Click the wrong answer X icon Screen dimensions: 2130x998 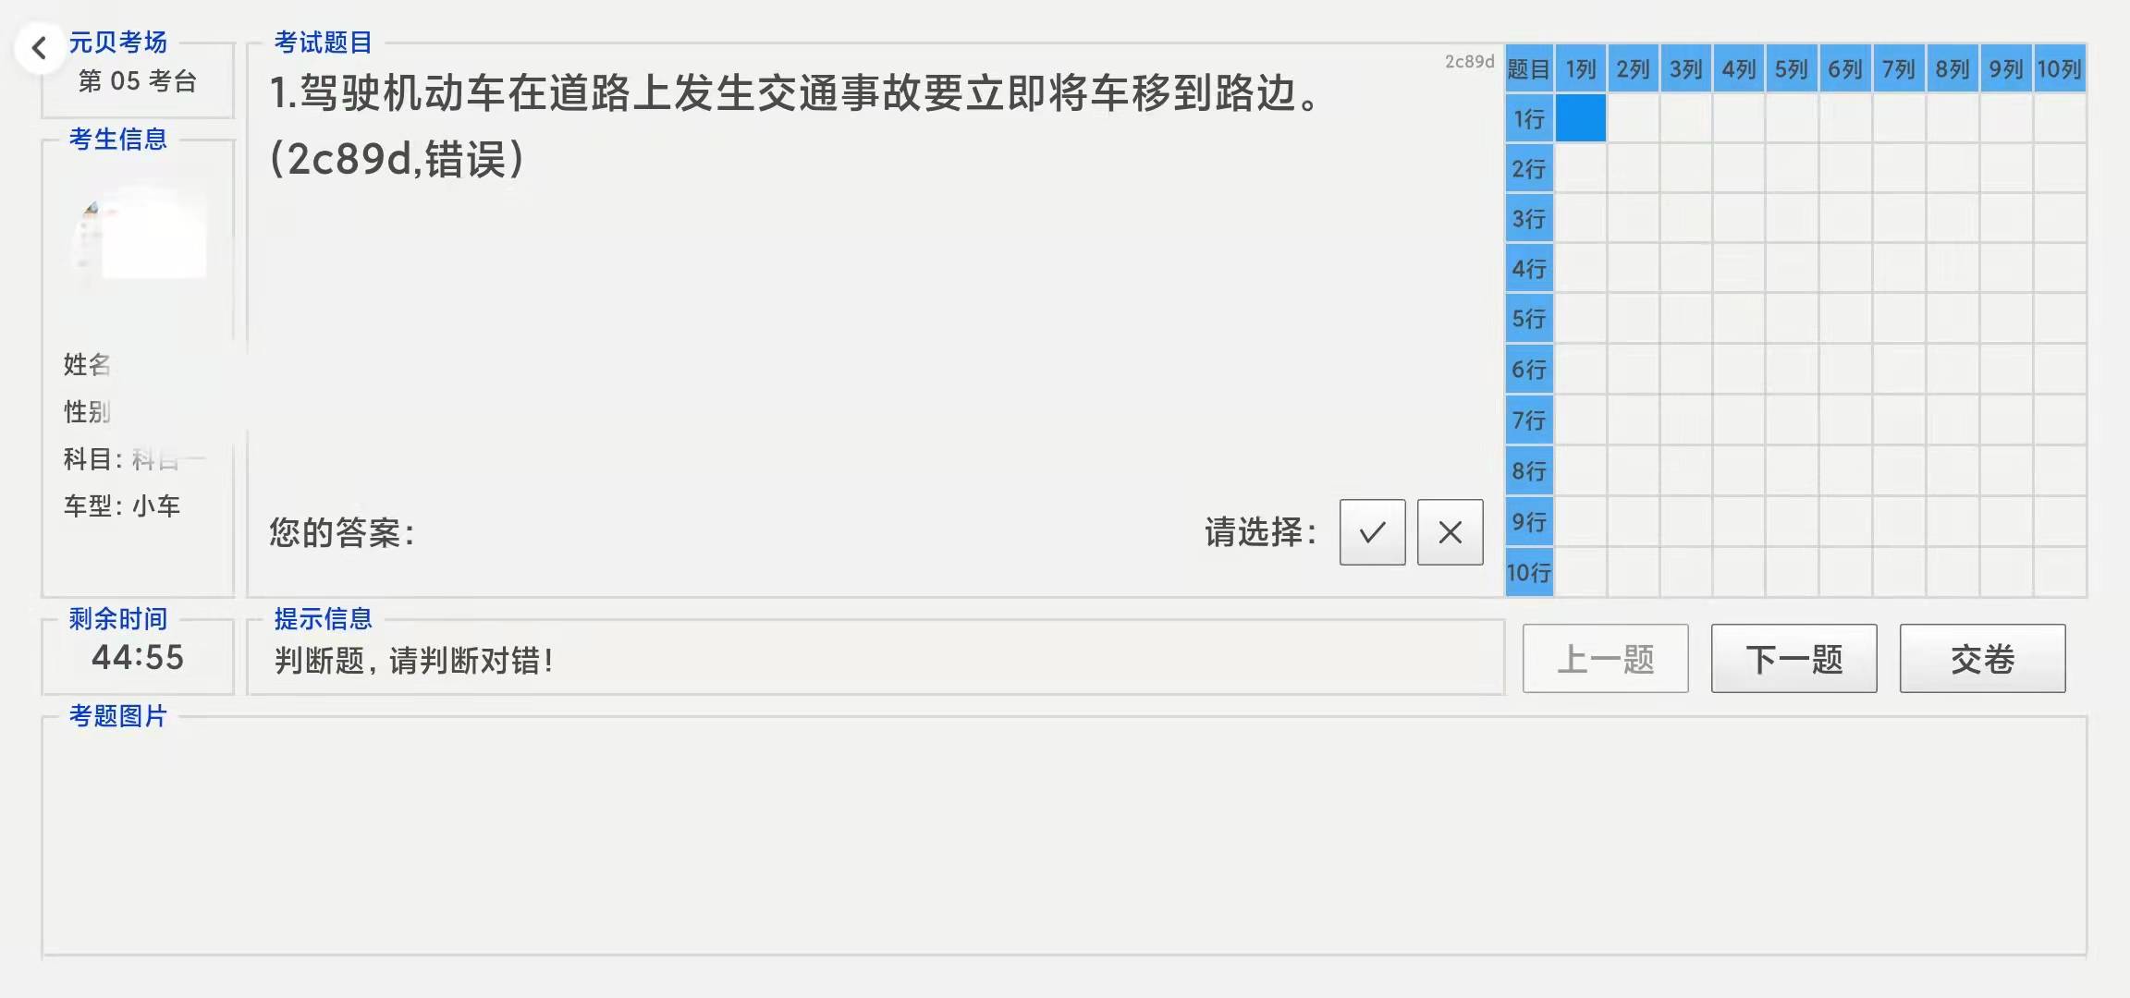[1450, 531]
